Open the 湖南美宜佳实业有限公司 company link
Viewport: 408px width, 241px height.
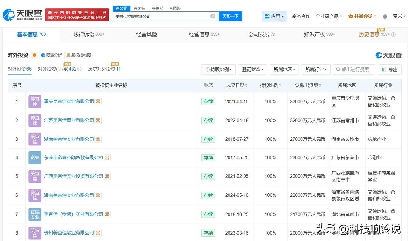click(x=69, y=139)
